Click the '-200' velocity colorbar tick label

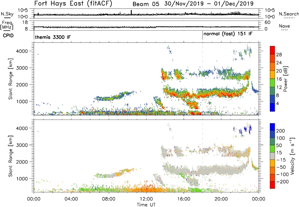pyautogui.click(x=283, y=182)
